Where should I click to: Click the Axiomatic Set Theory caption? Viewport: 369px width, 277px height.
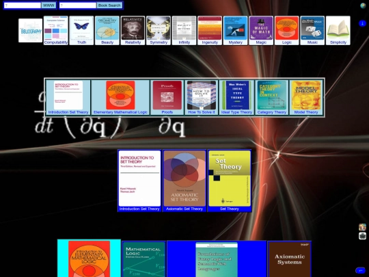(x=184, y=209)
